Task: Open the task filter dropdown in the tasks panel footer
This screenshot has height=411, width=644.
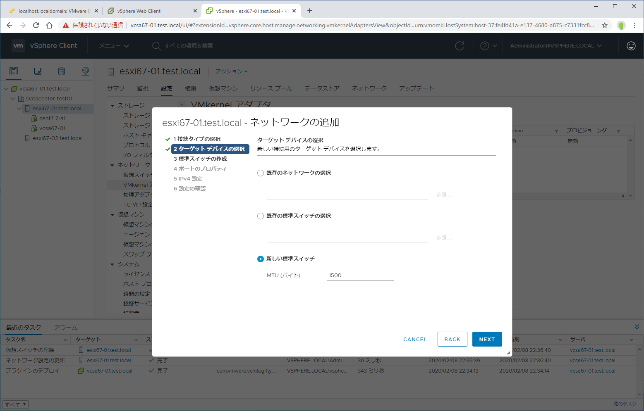Action: [16, 405]
